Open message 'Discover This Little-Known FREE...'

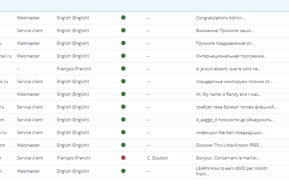coord(229,145)
